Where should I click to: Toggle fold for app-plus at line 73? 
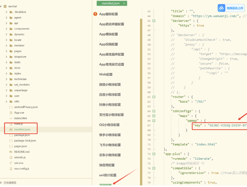154,154
